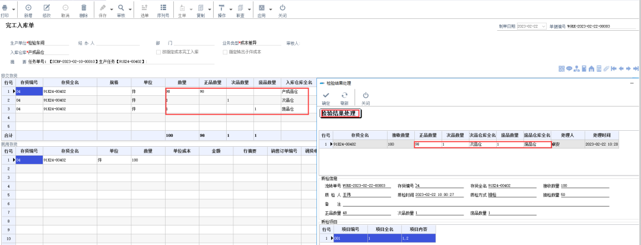Click the 修改 (edit) toolbar icon

click(47, 8)
